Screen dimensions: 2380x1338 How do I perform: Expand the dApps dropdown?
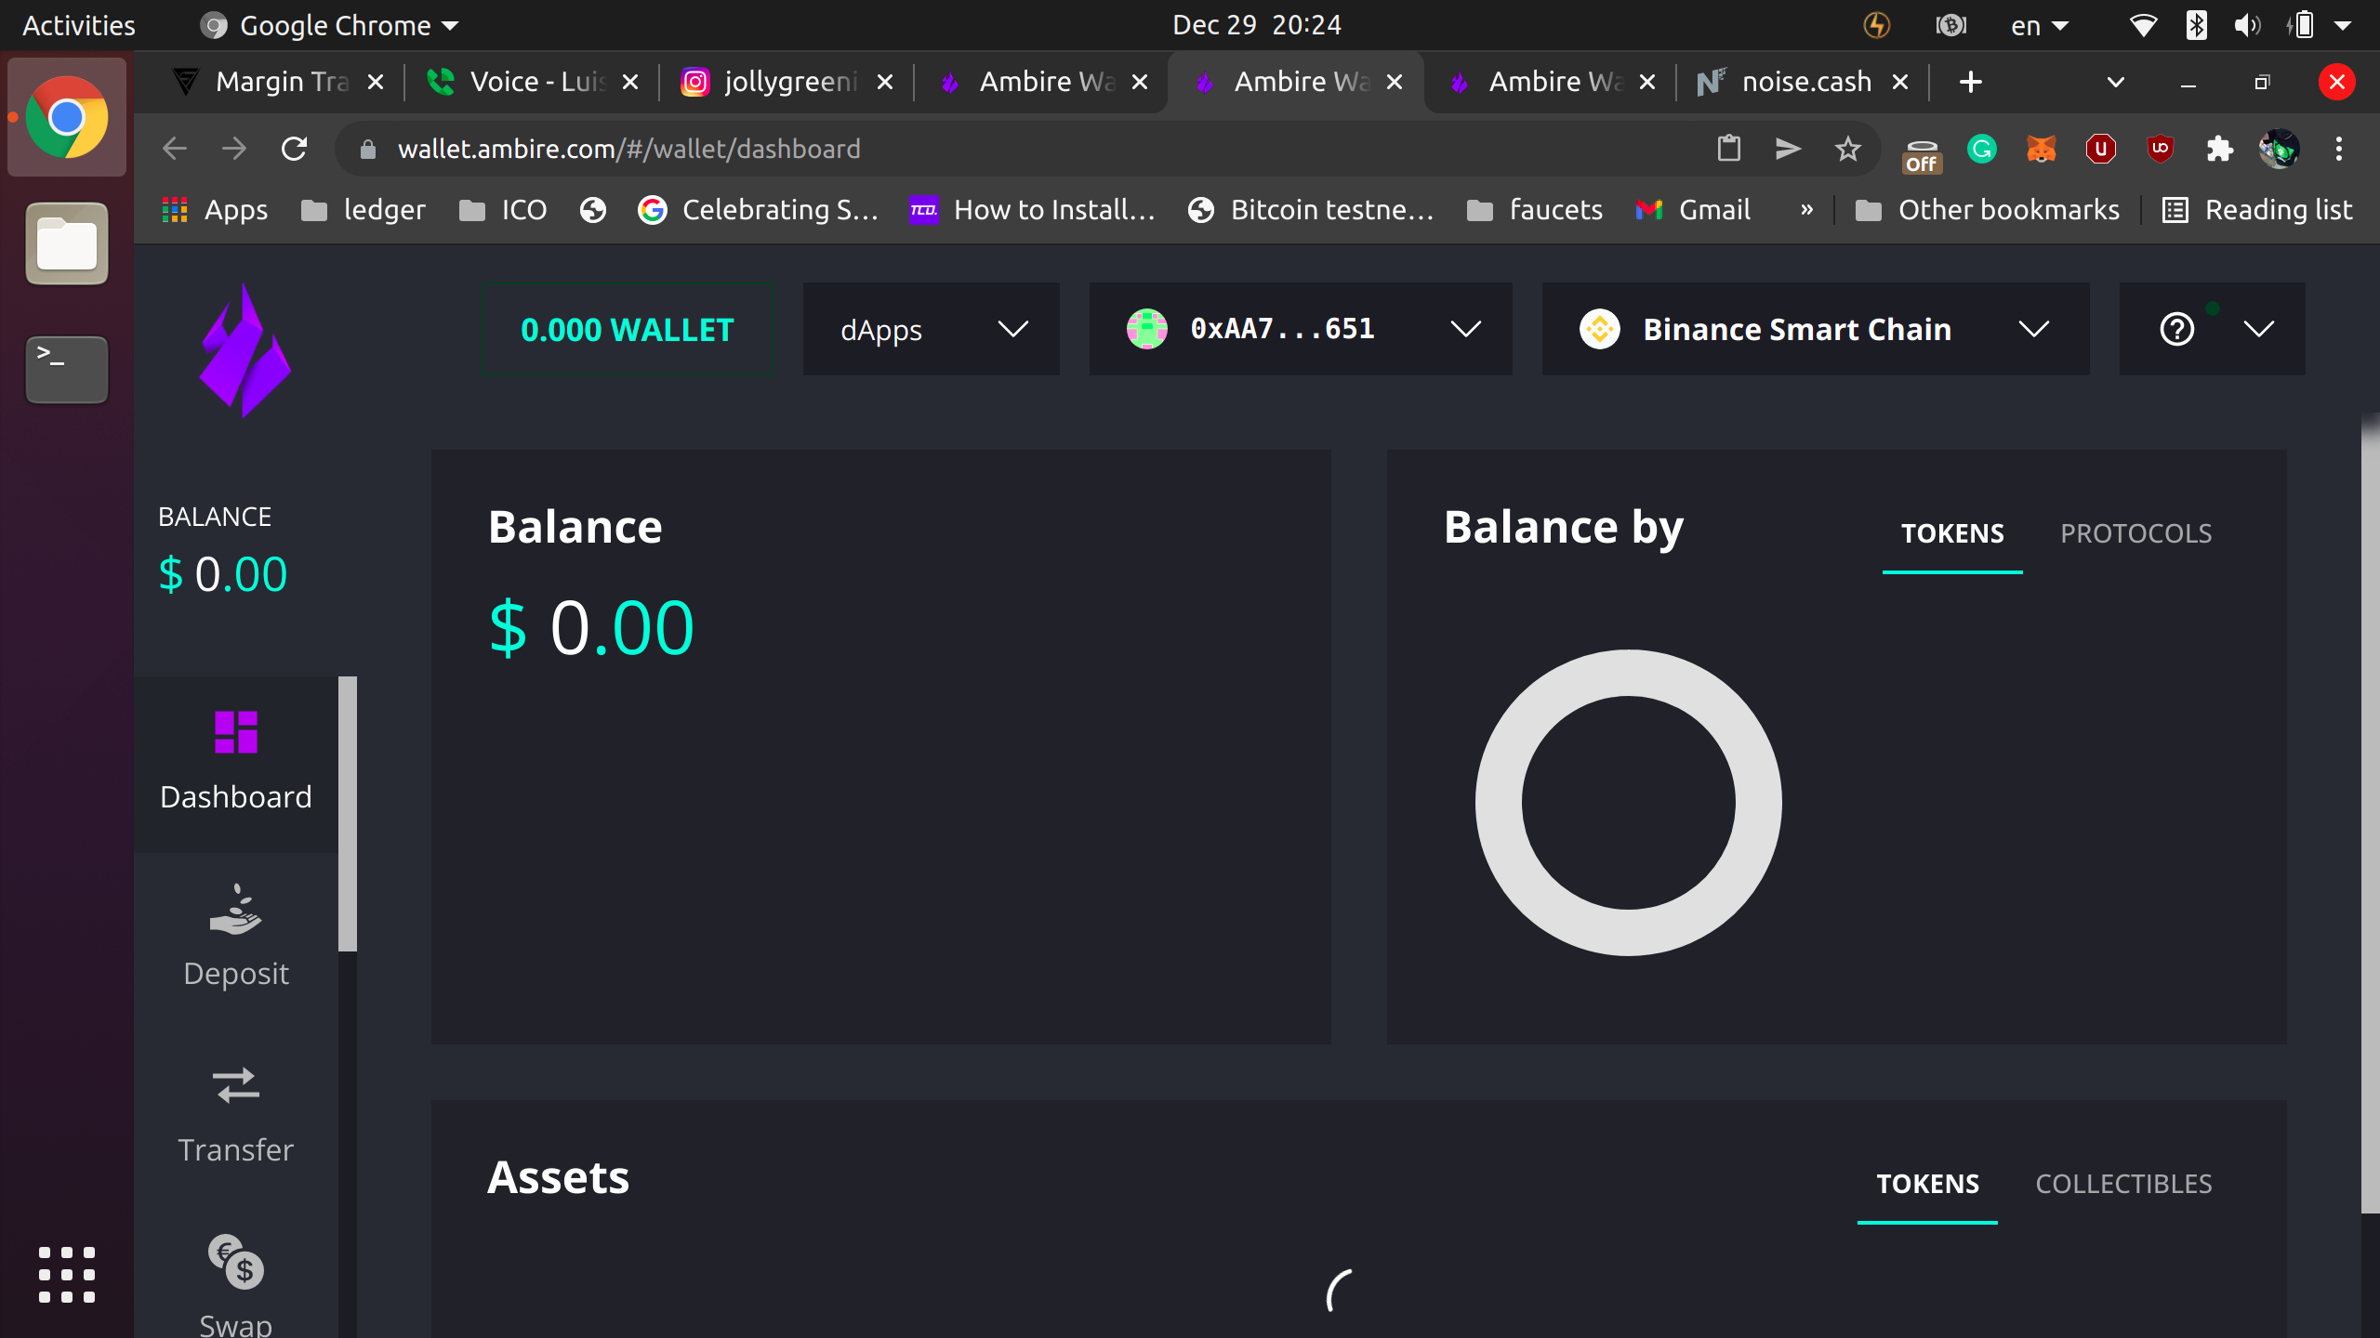pos(932,329)
